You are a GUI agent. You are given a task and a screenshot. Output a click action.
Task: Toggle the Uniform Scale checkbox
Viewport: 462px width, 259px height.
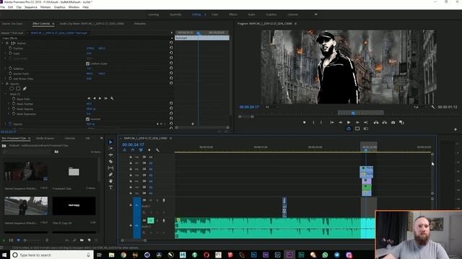pyautogui.click(x=87, y=63)
